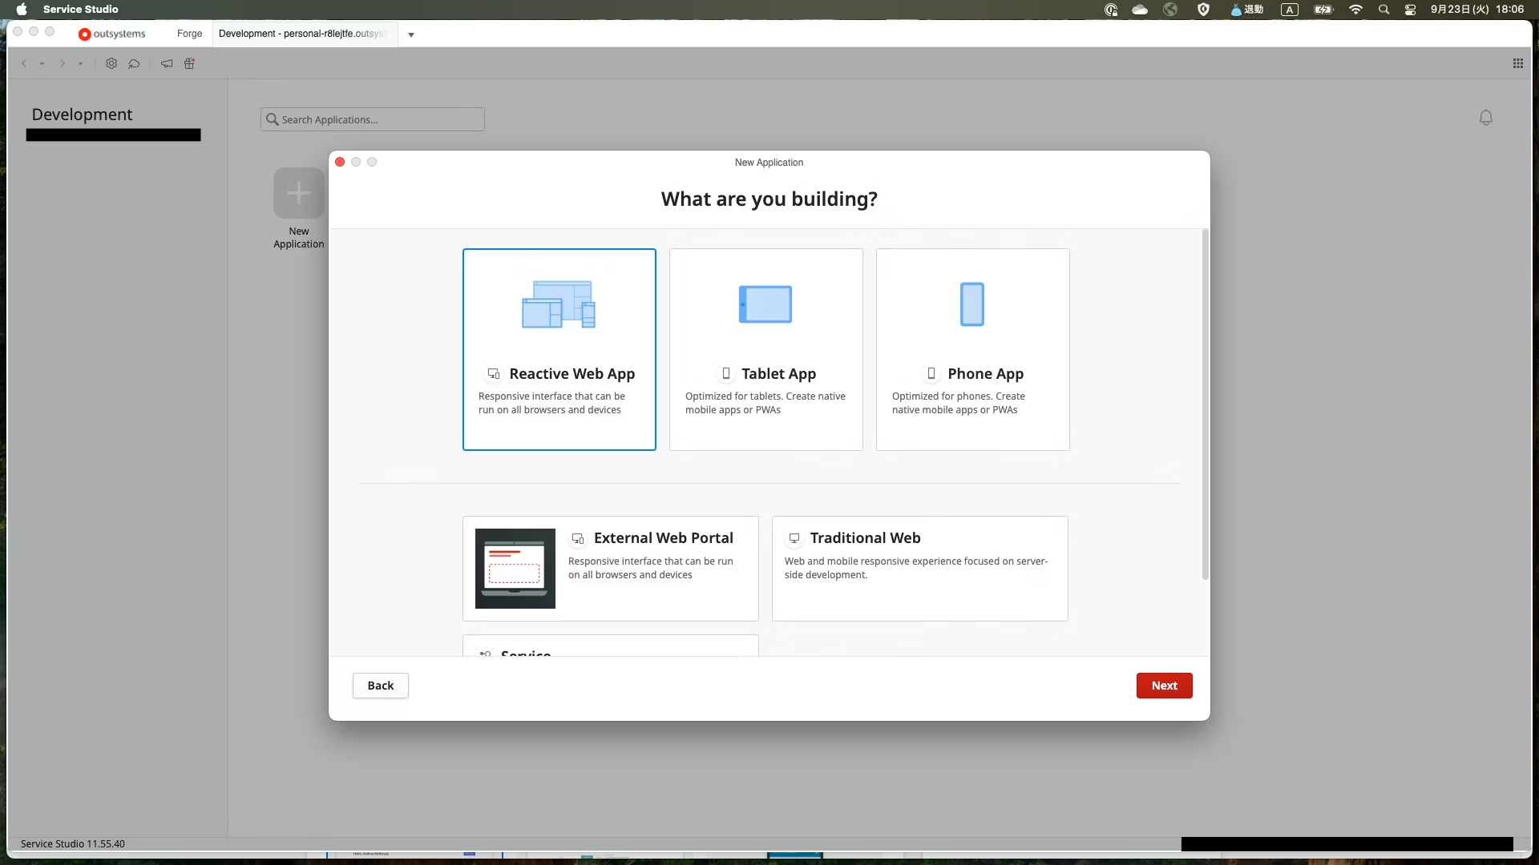
Task: Open macOS Spotlight search icon
Action: click(1383, 10)
